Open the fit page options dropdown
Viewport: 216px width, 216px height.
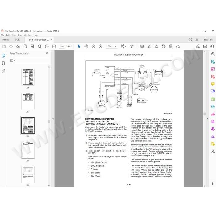pos(125,46)
